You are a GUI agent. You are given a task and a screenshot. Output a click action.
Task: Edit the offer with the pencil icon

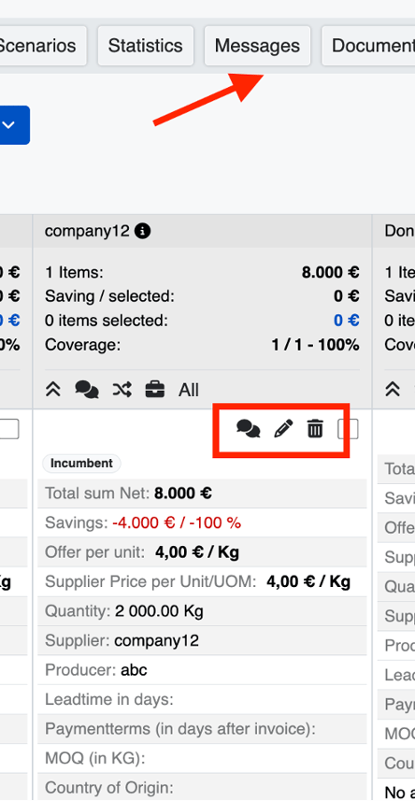283,429
